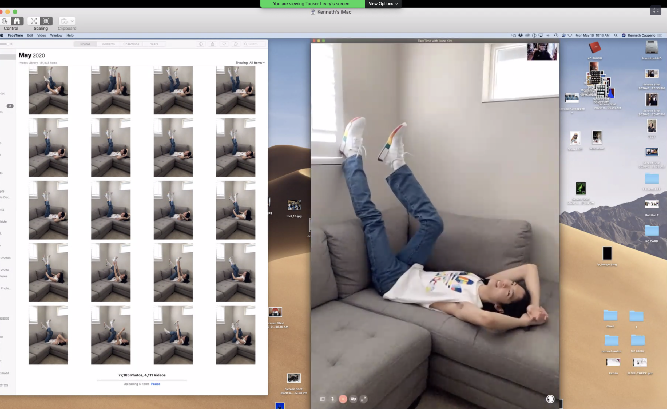
Task: Click the heart Favorite icon in Photos
Action: 224,44
